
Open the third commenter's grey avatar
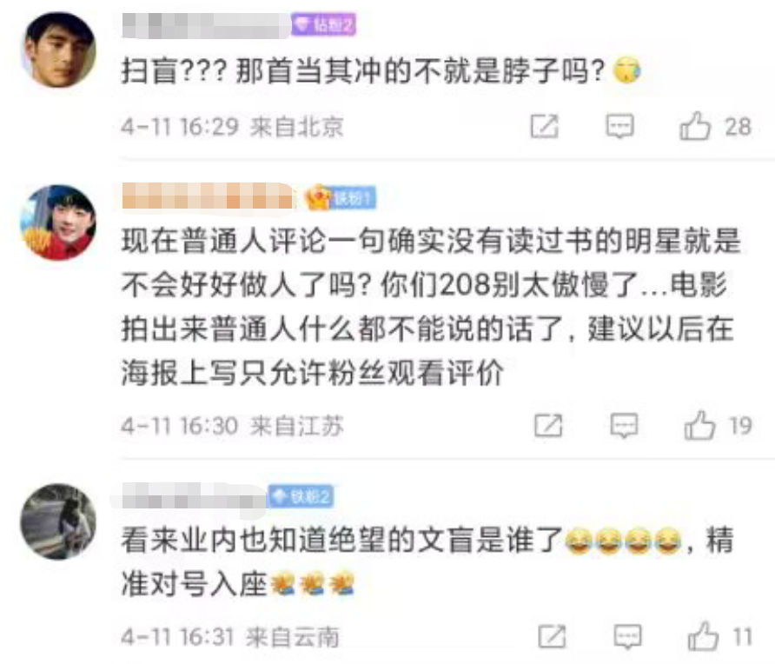pyautogui.click(x=58, y=521)
